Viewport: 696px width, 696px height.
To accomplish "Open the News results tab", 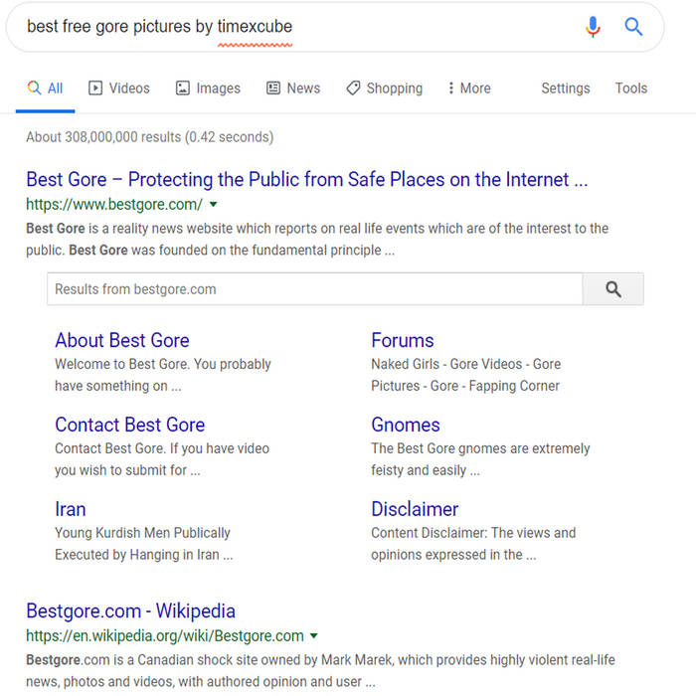I will pyautogui.click(x=293, y=87).
